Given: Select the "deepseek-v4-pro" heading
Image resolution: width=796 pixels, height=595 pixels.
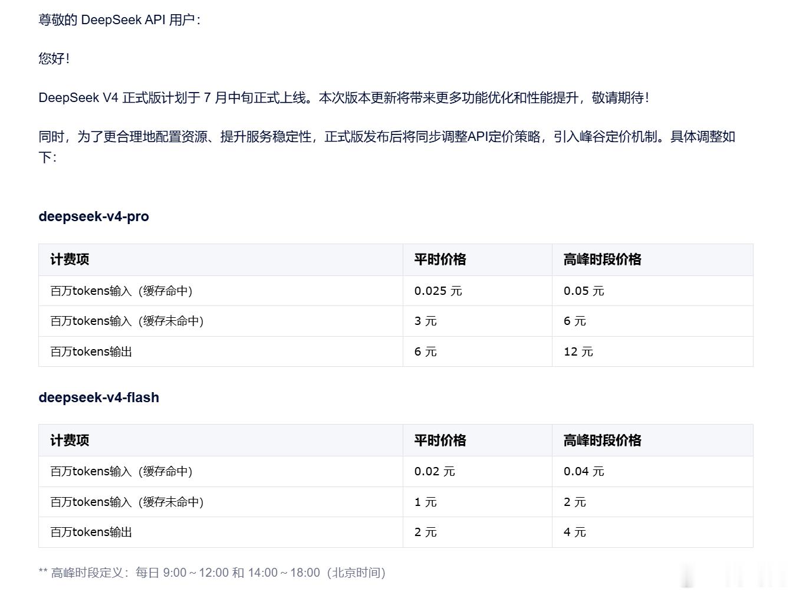Looking at the screenshot, I should pos(94,216).
